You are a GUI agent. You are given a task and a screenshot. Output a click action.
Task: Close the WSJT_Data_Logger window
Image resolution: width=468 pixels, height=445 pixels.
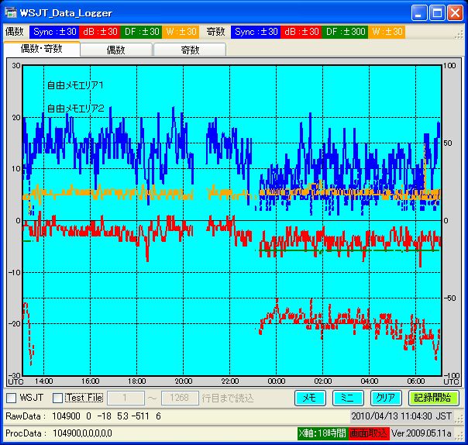tap(455, 13)
